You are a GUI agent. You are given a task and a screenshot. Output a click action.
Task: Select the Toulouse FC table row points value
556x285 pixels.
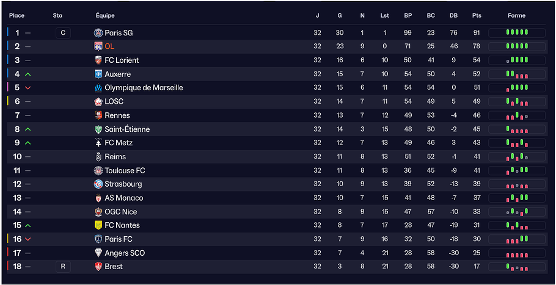[x=477, y=171]
